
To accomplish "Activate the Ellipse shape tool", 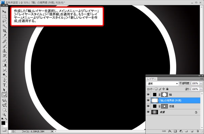I will click(x=4, y=95).
